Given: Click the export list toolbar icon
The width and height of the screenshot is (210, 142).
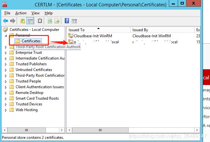Looking at the screenshot, I should tap(57, 21).
